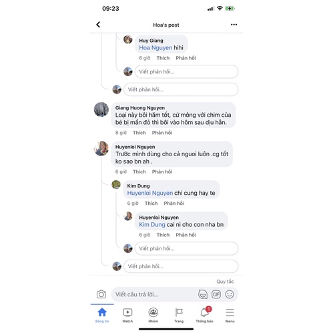Reply to Kim Dung's comment with Phản hồi
This screenshot has height=333, width=333.
[174, 204]
